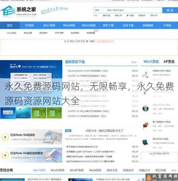The height and width of the screenshot is (181, 178).
Task: Select Win10系统 tab in 系统分类 section
Action: pos(57,170)
